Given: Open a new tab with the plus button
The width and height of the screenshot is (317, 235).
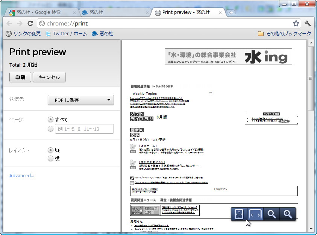Looking at the screenshot, I should point(231,12).
